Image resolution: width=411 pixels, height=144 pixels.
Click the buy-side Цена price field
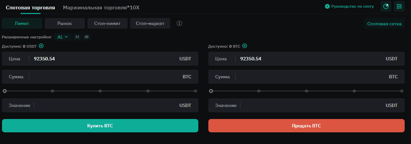coord(100,59)
